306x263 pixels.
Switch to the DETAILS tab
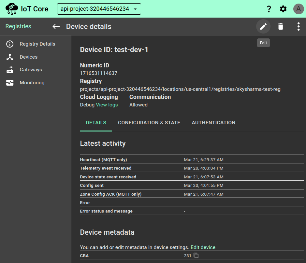[x=96, y=123]
